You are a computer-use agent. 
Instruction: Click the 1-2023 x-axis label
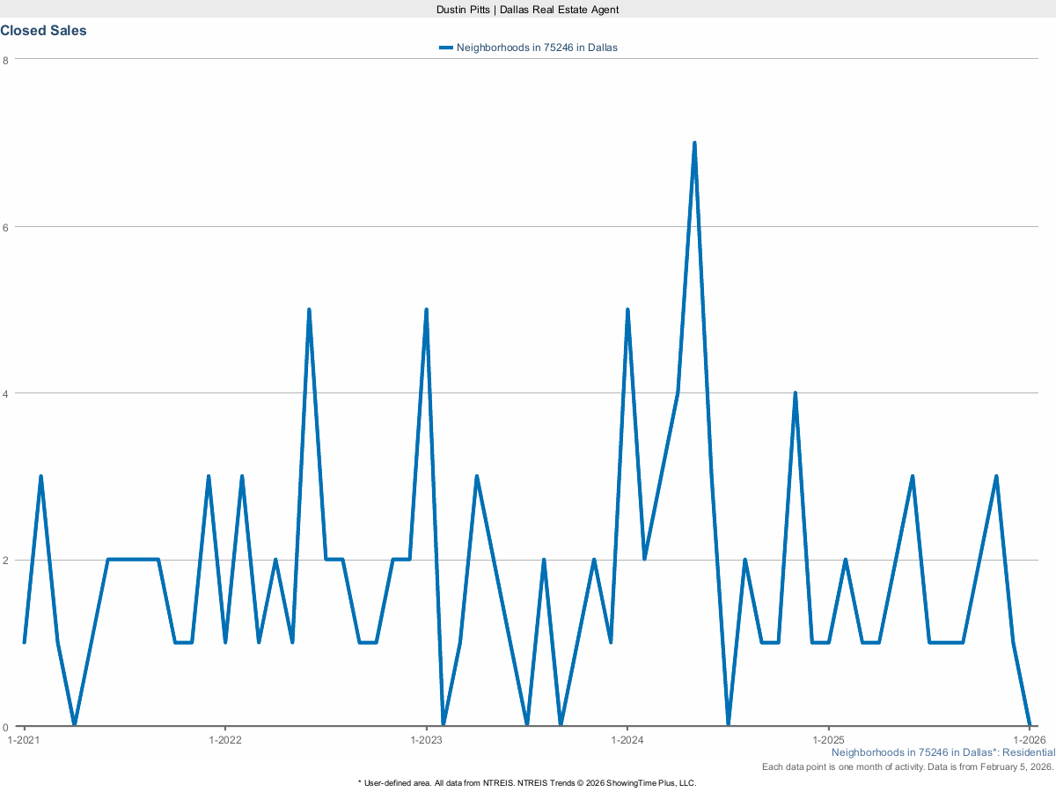point(426,740)
